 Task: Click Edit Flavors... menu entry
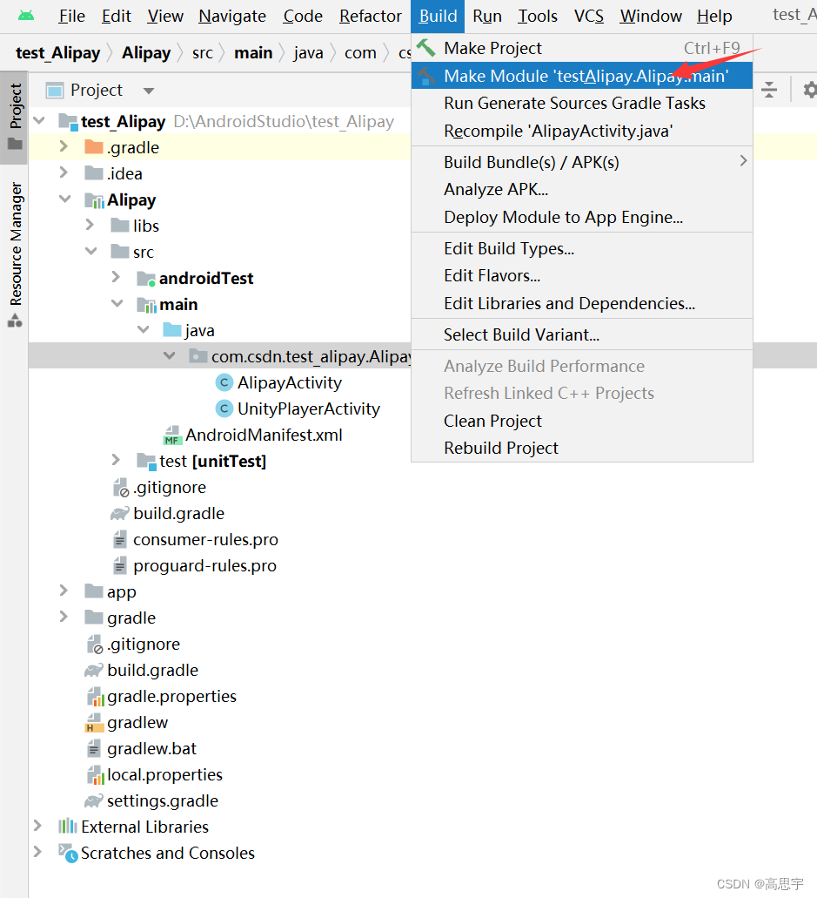point(582,275)
